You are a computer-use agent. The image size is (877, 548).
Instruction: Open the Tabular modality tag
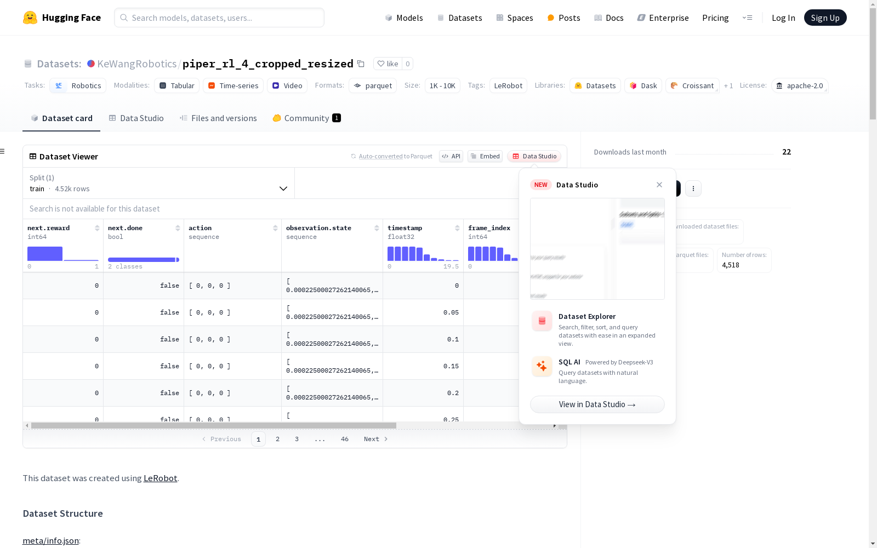click(x=176, y=85)
